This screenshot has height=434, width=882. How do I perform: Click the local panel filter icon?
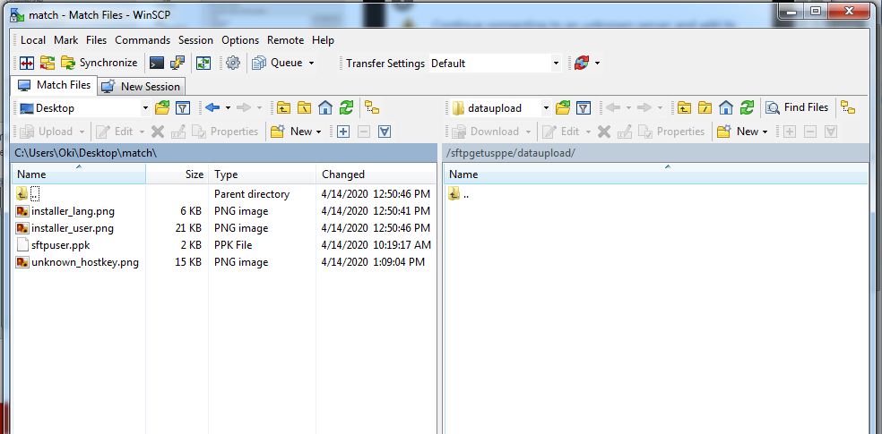183,108
